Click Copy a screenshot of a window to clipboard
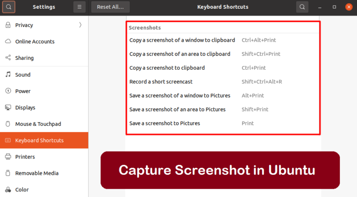Image resolution: width=357 pixels, height=197 pixels. pos(182,40)
